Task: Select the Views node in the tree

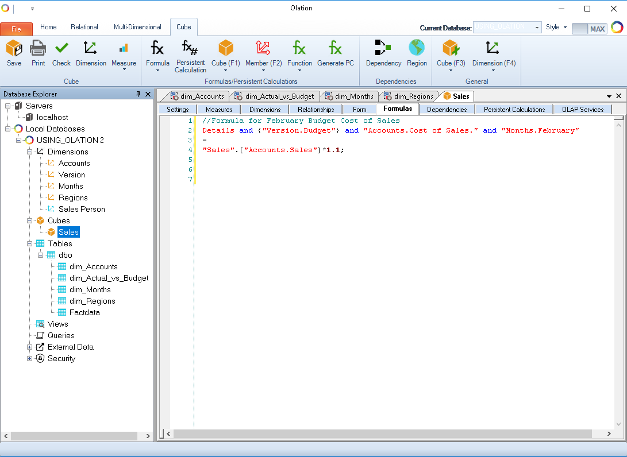Action: coord(57,324)
